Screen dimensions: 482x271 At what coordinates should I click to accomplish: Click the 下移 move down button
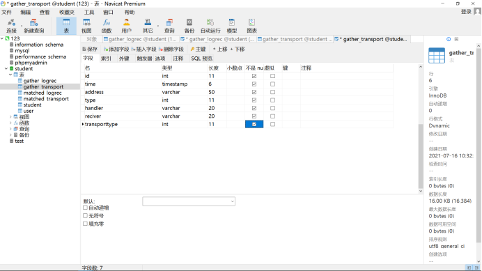[238, 49]
